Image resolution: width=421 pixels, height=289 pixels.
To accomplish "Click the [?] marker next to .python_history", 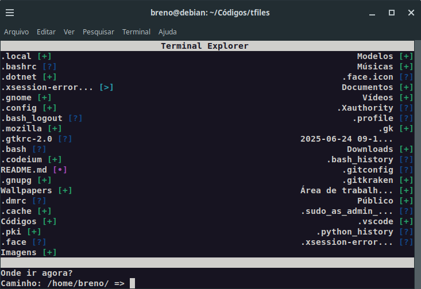I will [x=406, y=232].
